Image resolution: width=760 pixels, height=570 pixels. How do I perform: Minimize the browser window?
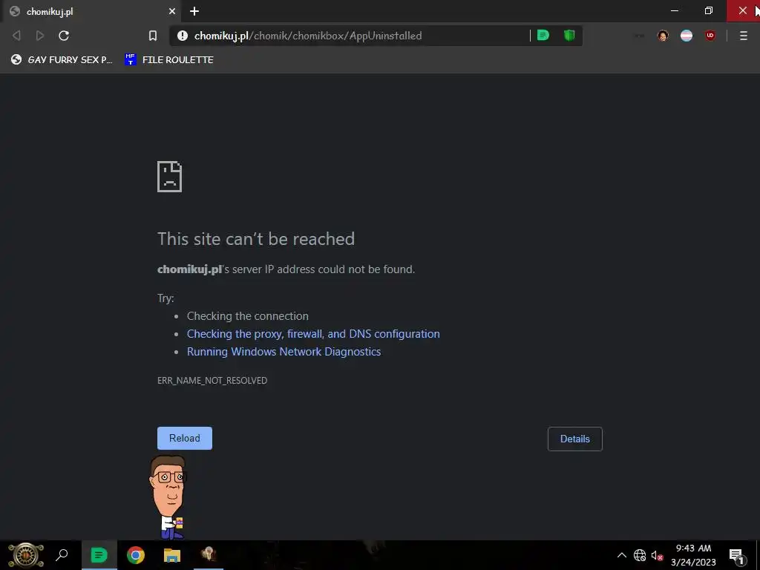tap(674, 10)
